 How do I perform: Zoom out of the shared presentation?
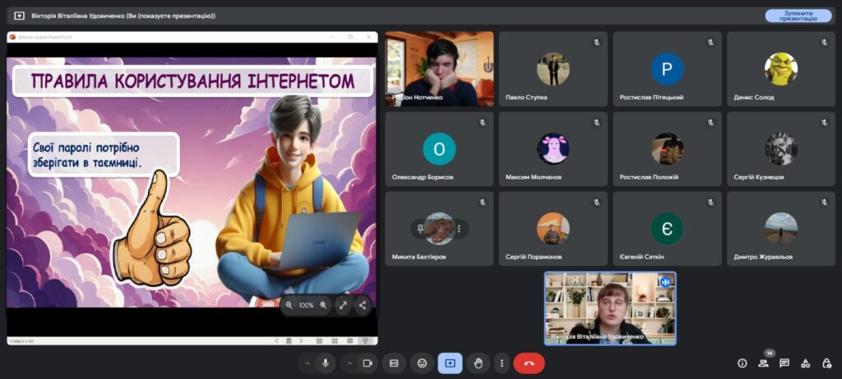[x=289, y=305]
